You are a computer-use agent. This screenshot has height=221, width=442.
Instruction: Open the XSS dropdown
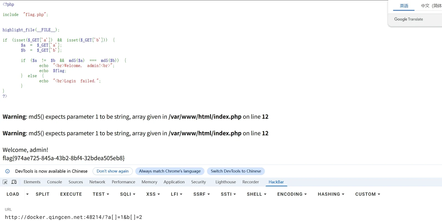pyautogui.click(x=153, y=194)
